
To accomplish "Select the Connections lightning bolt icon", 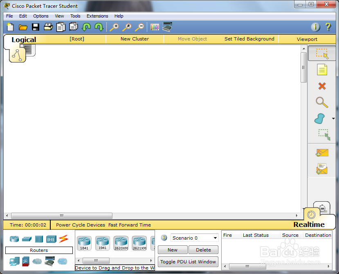I will pyautogui.click(x=63, y=239).
